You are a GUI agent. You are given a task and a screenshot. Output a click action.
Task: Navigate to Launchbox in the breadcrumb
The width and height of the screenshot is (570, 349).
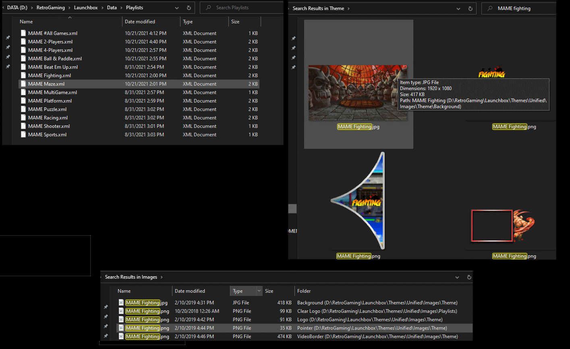click(x=86, y=8)
